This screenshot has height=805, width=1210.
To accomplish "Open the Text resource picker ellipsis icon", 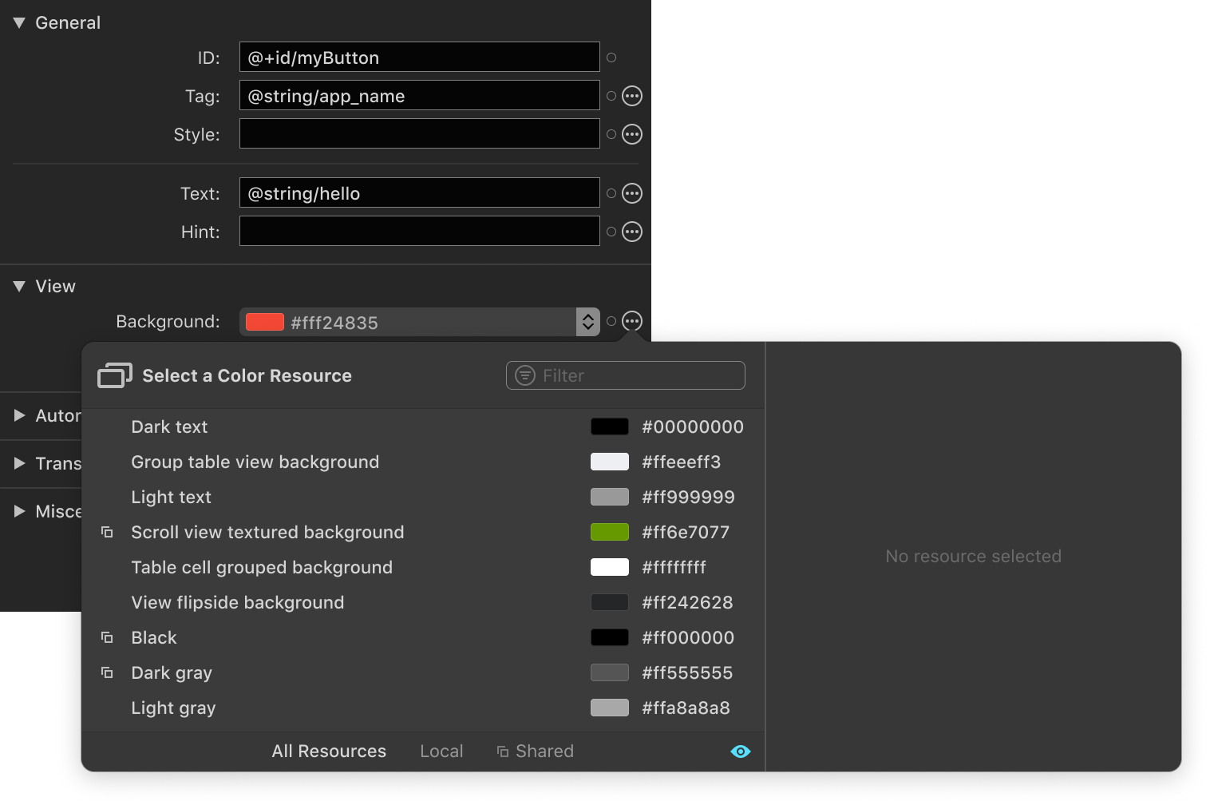I will coord(631,192).
